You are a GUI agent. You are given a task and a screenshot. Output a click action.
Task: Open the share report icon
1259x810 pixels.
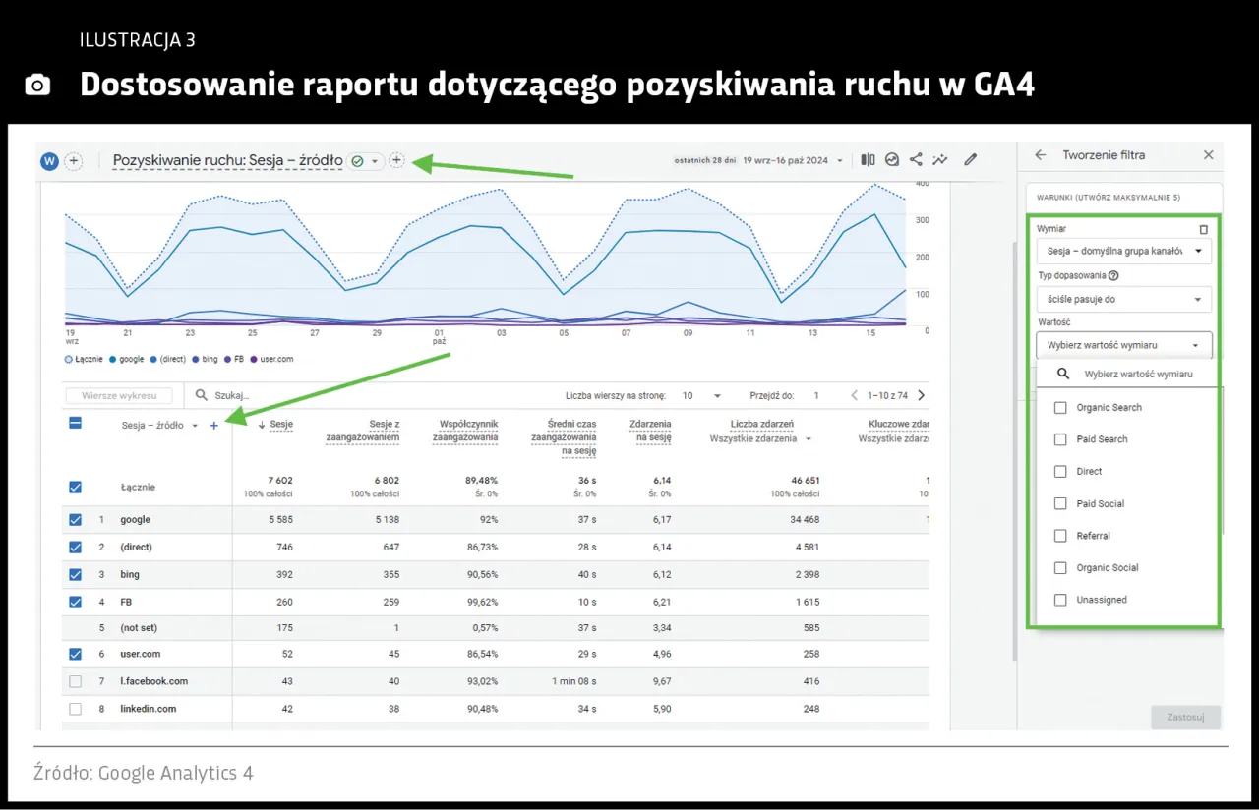916,159
